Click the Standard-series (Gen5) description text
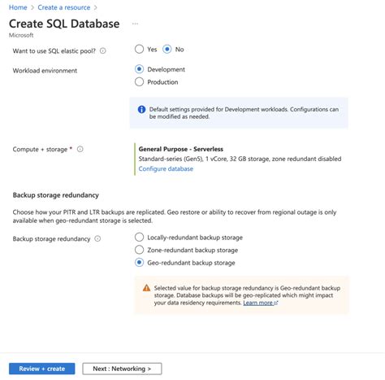385x380 pixels. point(240,159)
